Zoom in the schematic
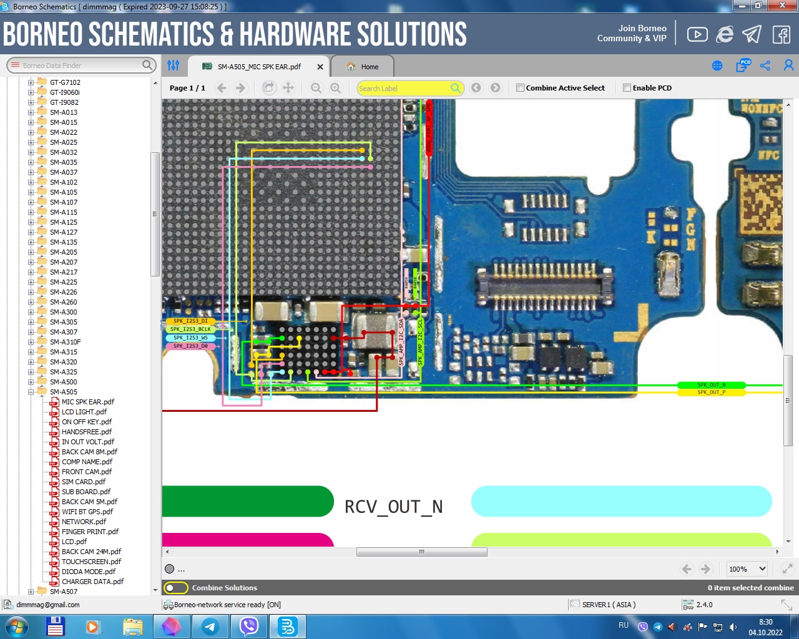Screen dimensions: 799x639 [336, 88]
